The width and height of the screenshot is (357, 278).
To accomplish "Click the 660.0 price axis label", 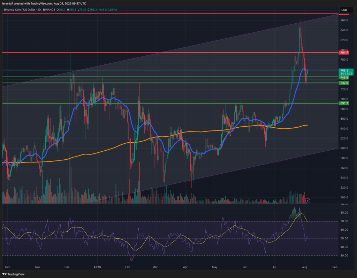I will [x=344, y=119].
